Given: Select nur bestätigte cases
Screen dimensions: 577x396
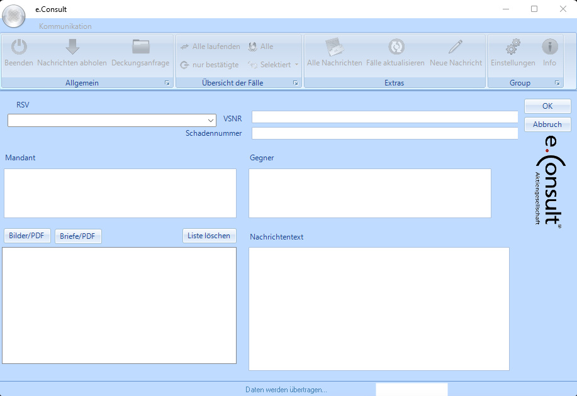Looking at the screenshot, I should [x=210, y=65].
